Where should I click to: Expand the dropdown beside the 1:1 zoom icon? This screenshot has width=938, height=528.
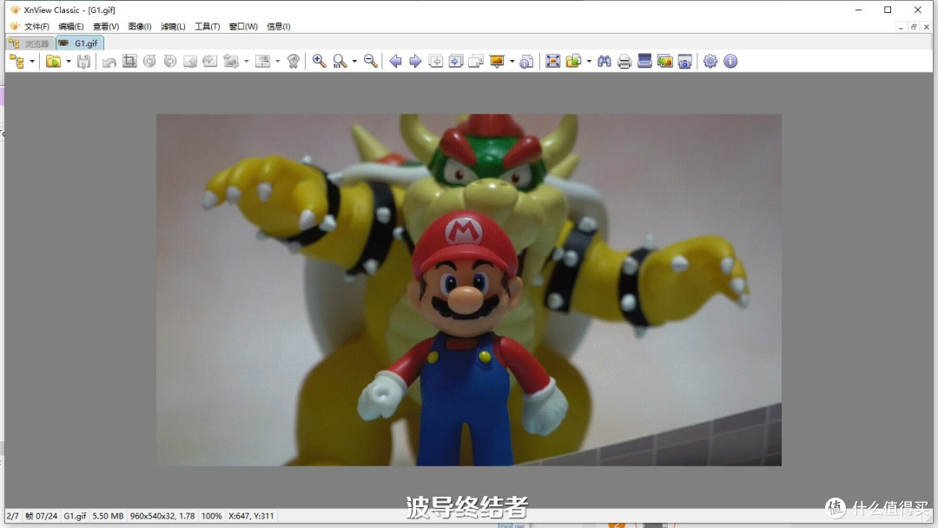tap(354, 62)
